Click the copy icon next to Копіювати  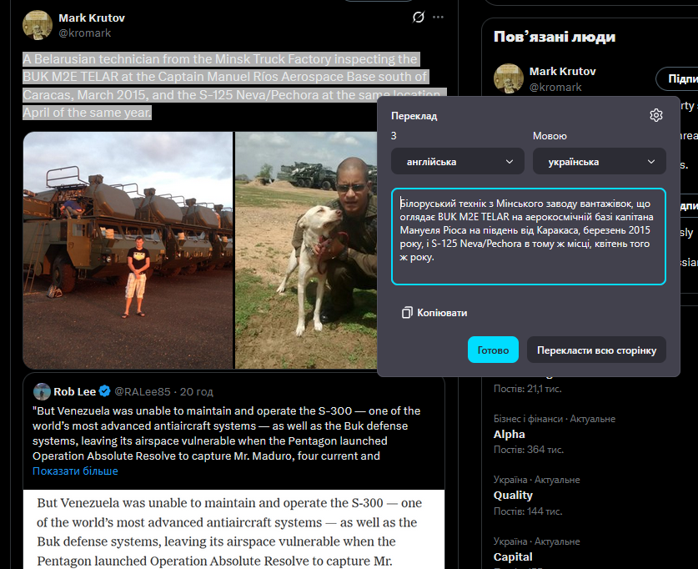click(x=407, y=312)
